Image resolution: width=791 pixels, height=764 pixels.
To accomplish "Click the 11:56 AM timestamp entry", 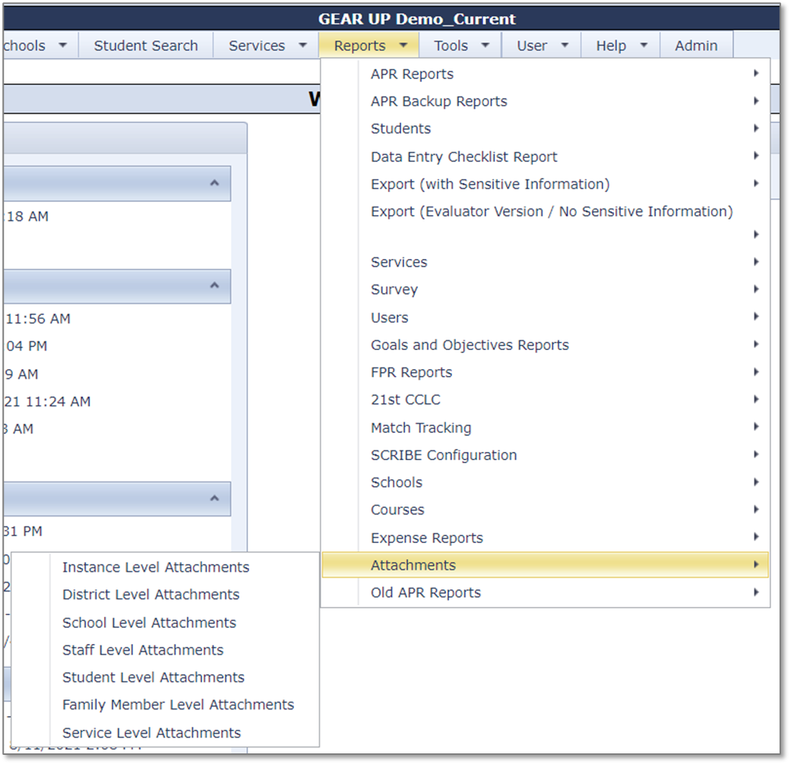I will click(38, 319).
